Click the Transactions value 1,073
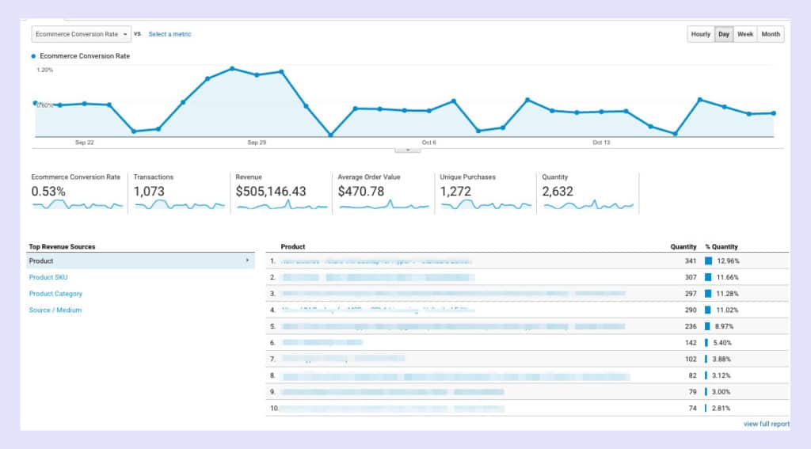 [x=149, y=192]
